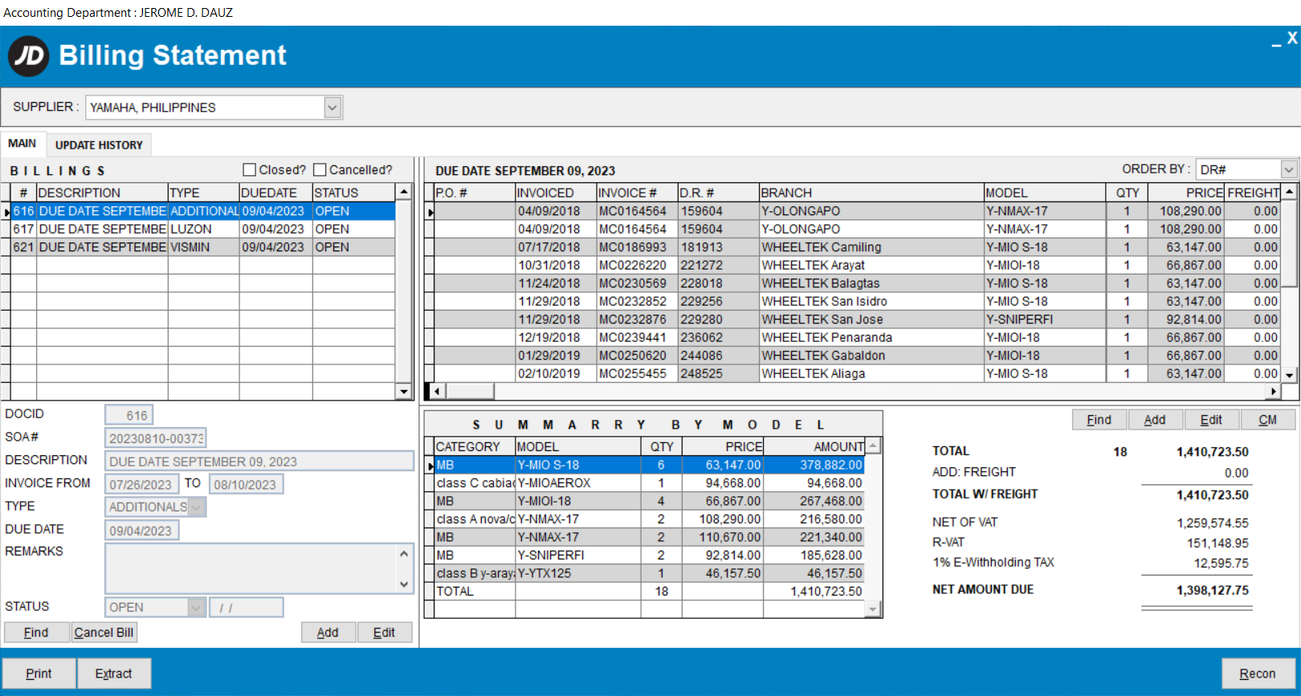Select WHEELTEK Aliaga branch cell
Image resolution: width=1301 pixels, height=696 pixels.
coord(871,374)
